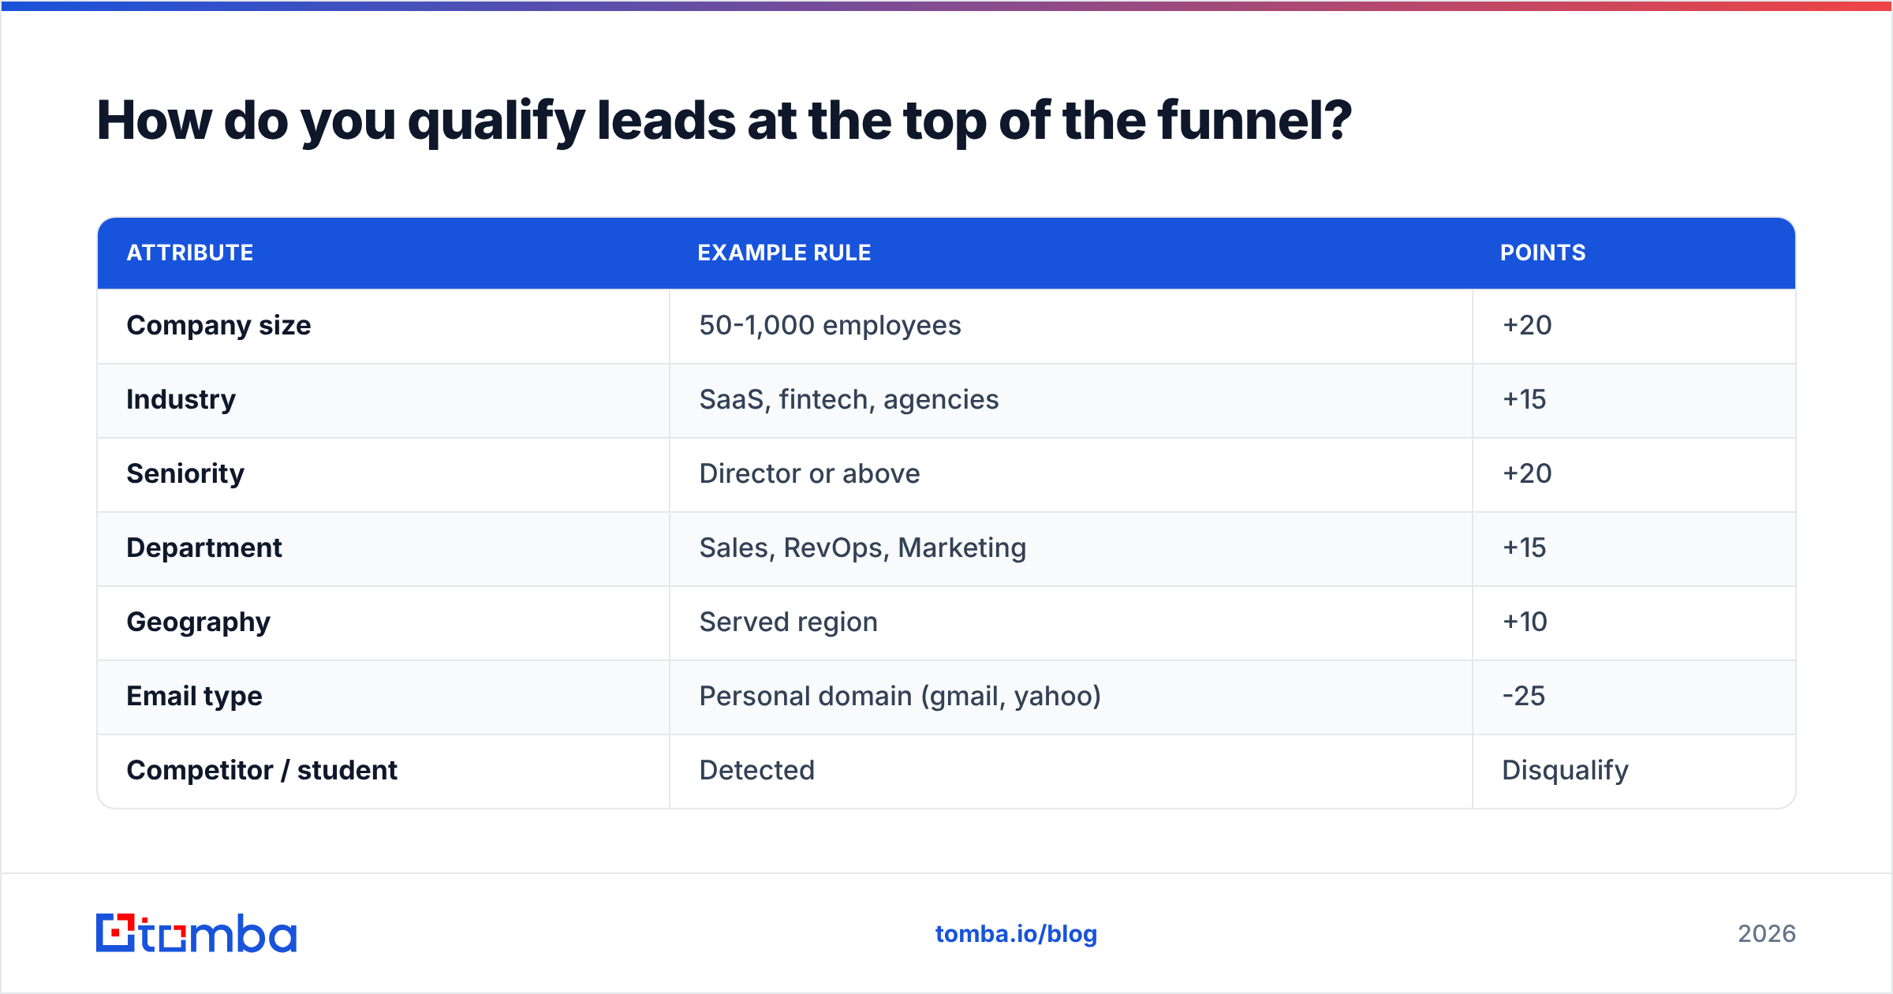1893x994 pixels.
Task: Click 'Director or above'
Action: [809, 474]
